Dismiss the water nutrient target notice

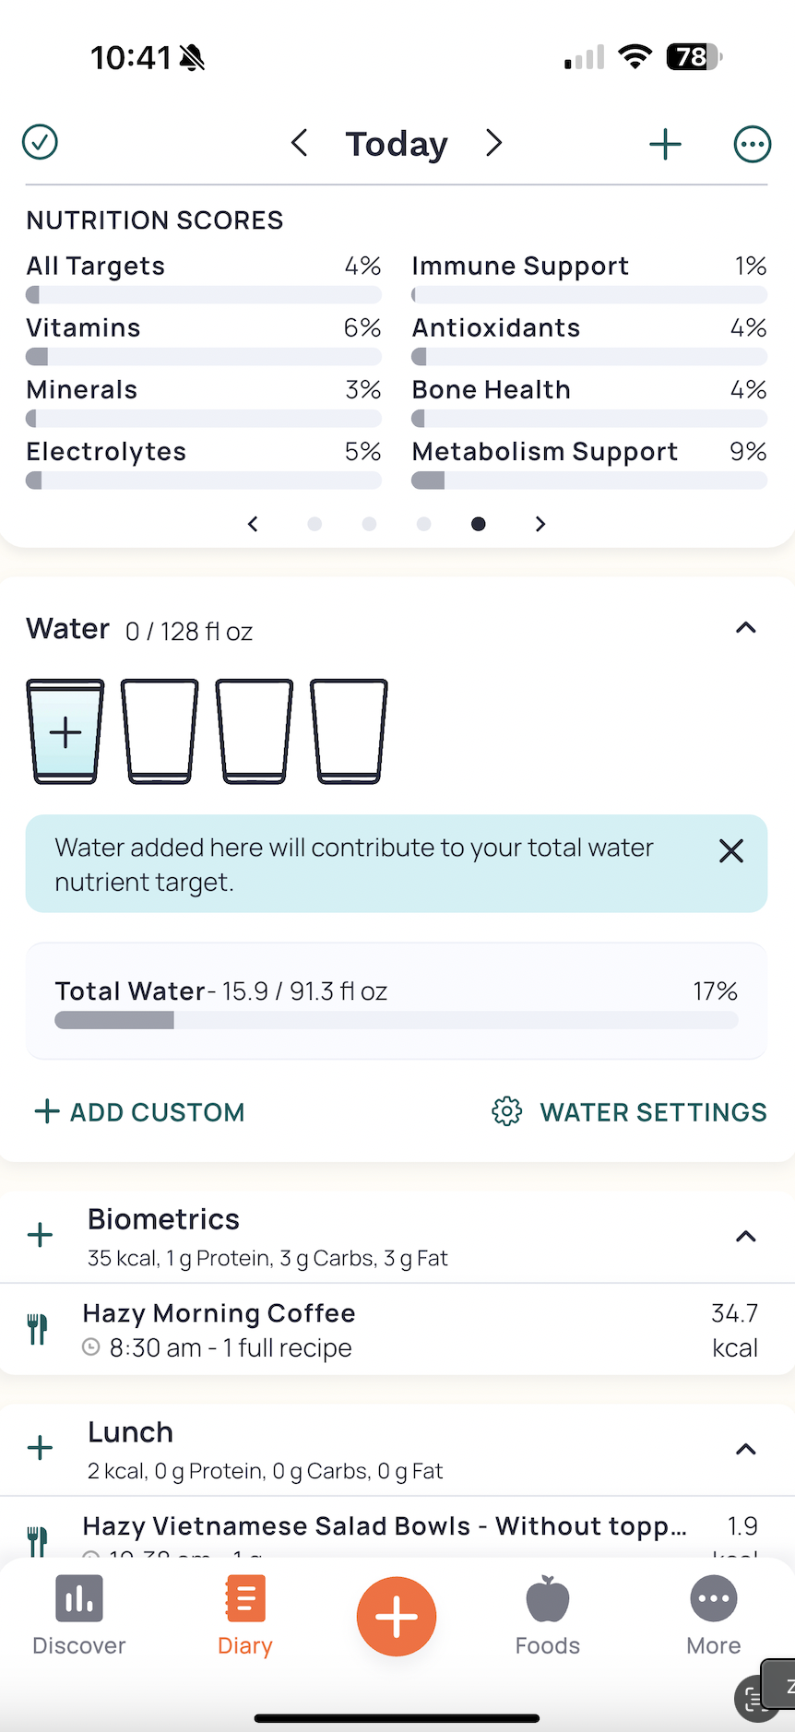(731, 850)
